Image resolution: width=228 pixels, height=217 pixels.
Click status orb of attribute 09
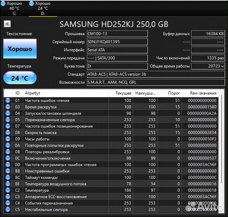(8, 139)
